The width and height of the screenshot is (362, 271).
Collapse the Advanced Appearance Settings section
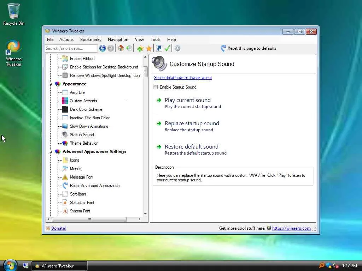click(x=51, y=152)
